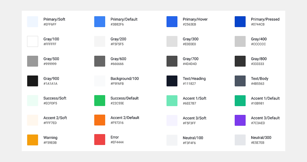The height and width of the screenshot is (162, 307).
Task: Click the hex code "#E5E7EB"
Action: (x=258, y=143)
